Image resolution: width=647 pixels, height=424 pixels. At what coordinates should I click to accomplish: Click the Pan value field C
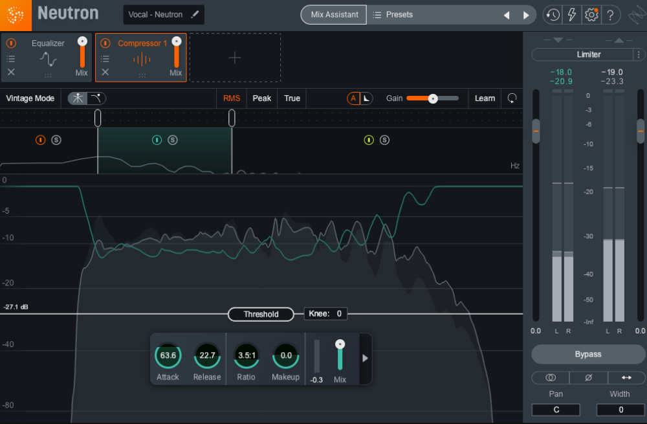(x=556, y=410)
